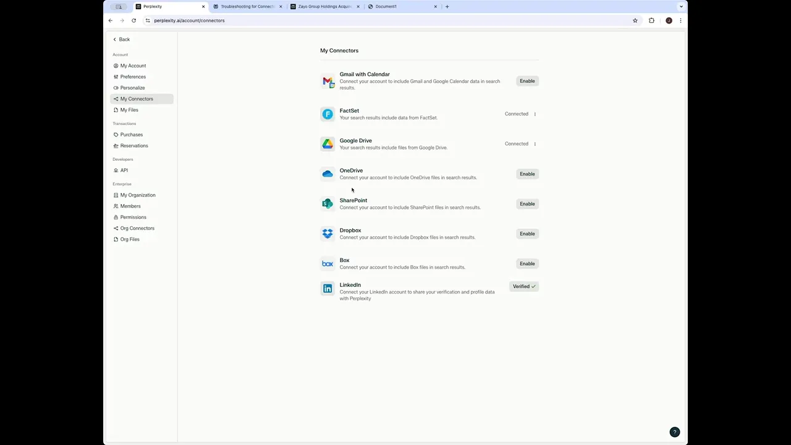Screen dimensions: 791x445
Task: Click the SharePoint connector title
Action: pos(353,200)
